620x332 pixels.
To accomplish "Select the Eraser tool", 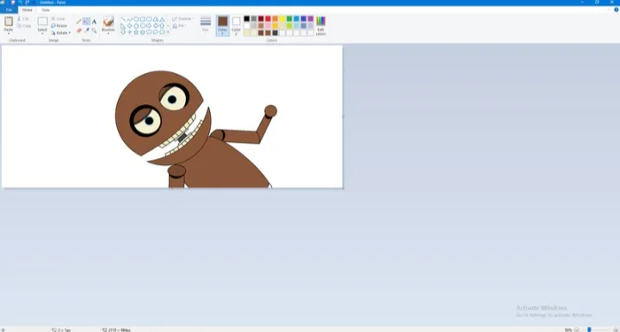I will click(78, 30).
